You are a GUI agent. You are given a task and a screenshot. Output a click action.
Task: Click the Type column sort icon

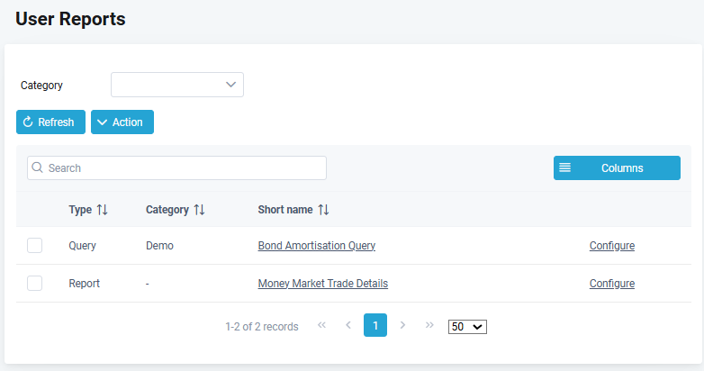pos(102,210)
